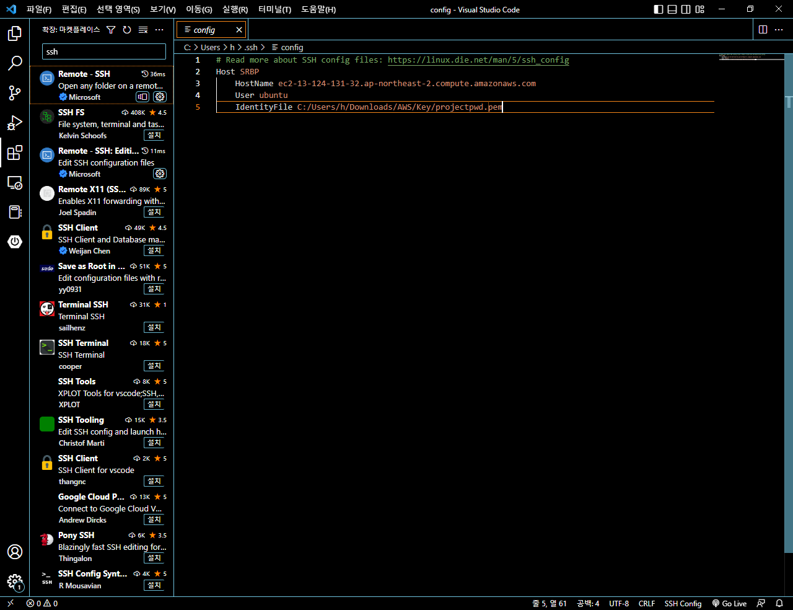793x610 pixels.
Task: Click the .ssh breadcrumb segment
Action: 251,47
